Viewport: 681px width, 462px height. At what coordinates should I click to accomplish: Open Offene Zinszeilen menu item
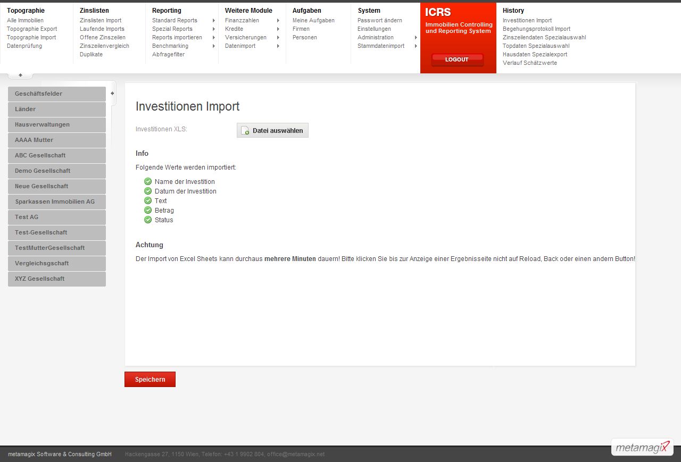[103, 38]
